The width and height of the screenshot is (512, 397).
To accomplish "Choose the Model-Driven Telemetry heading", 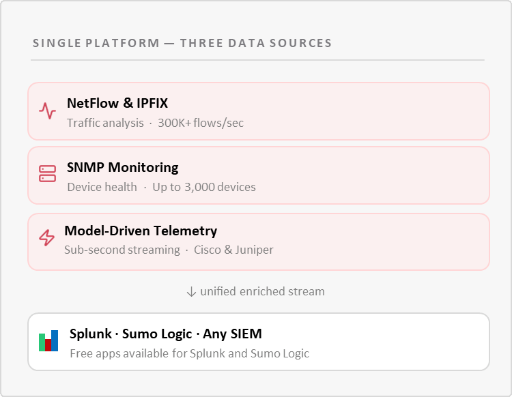I will (141, 231).
